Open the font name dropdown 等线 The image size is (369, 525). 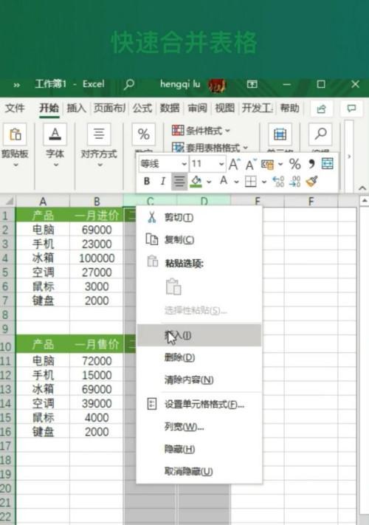(184, 164)
